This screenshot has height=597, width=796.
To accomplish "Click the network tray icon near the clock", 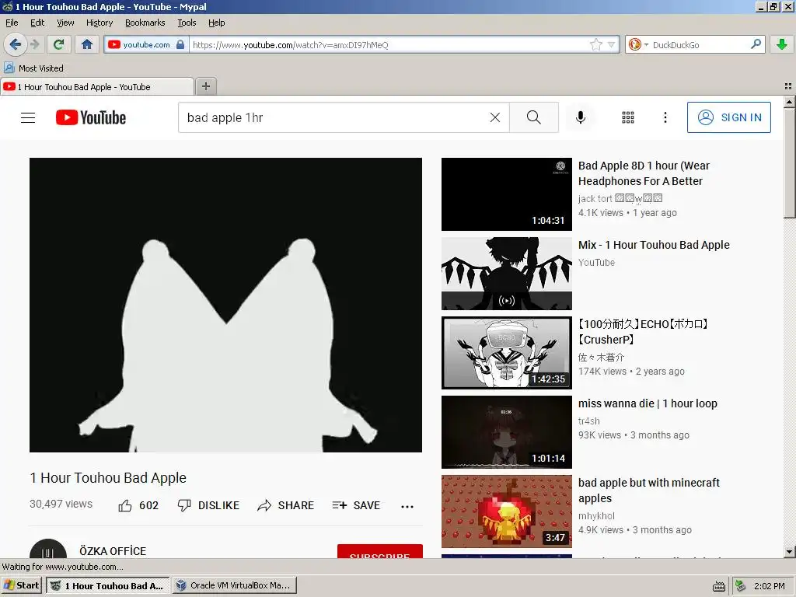I will 741,586.
